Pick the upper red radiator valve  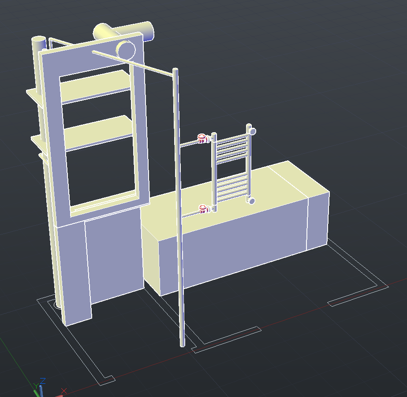click(202, 138)
